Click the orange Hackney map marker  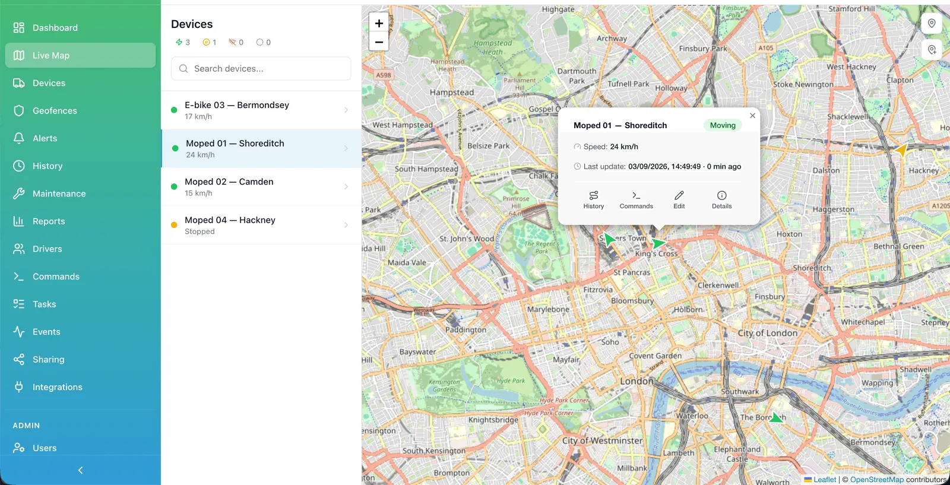coord(902,150)
